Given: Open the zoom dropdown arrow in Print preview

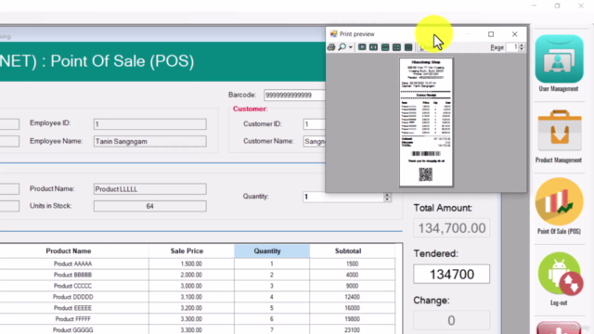Looking at the screenshot, I should click(351, 47).
